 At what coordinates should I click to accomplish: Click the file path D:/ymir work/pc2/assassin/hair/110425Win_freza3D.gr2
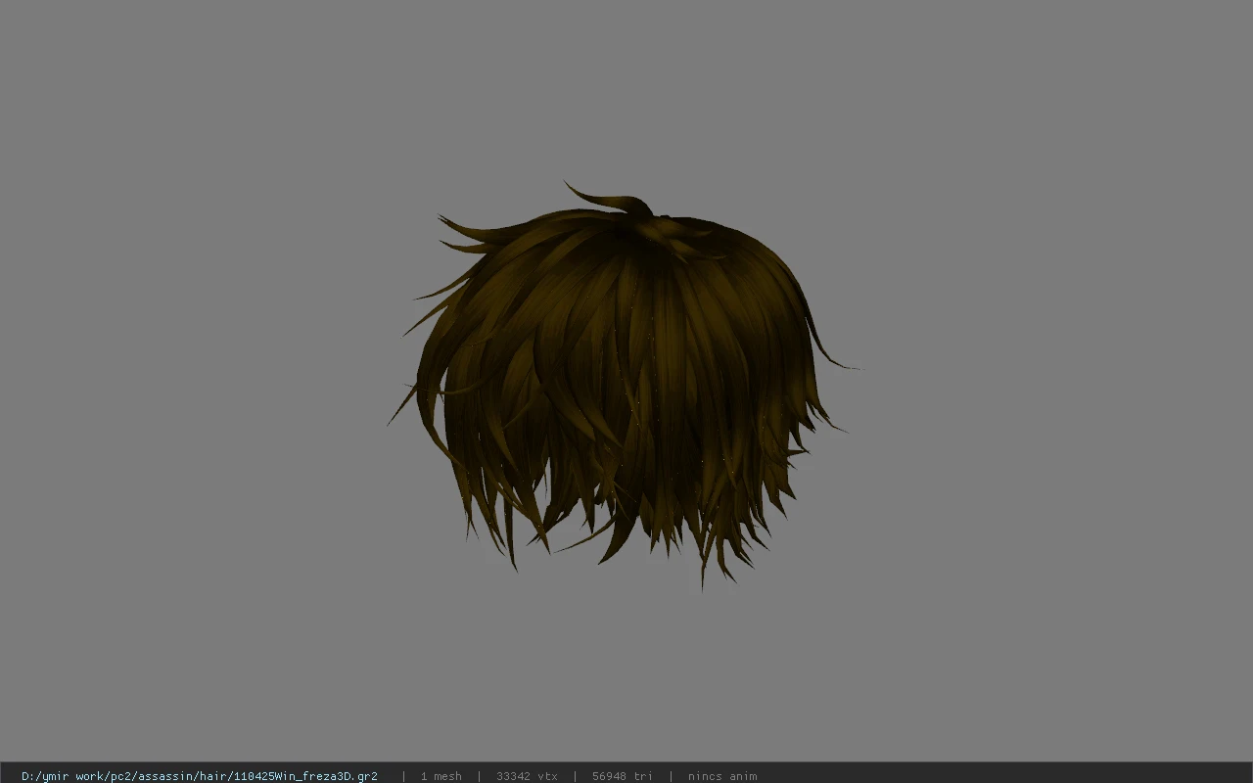200,776
